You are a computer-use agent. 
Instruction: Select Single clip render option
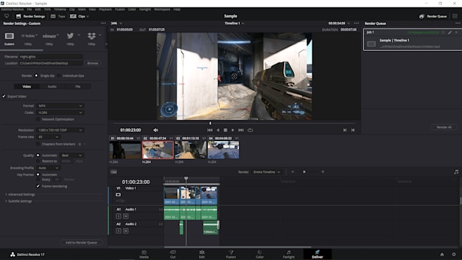pos(37,75)
